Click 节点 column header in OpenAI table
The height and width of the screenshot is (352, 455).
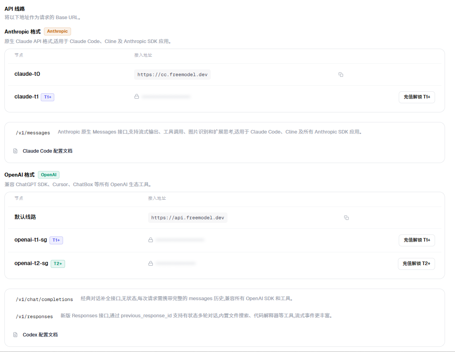19,198
